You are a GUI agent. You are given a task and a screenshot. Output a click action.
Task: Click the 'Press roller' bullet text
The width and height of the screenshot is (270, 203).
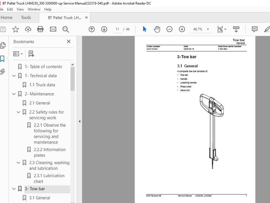click(x=186, y=87)
